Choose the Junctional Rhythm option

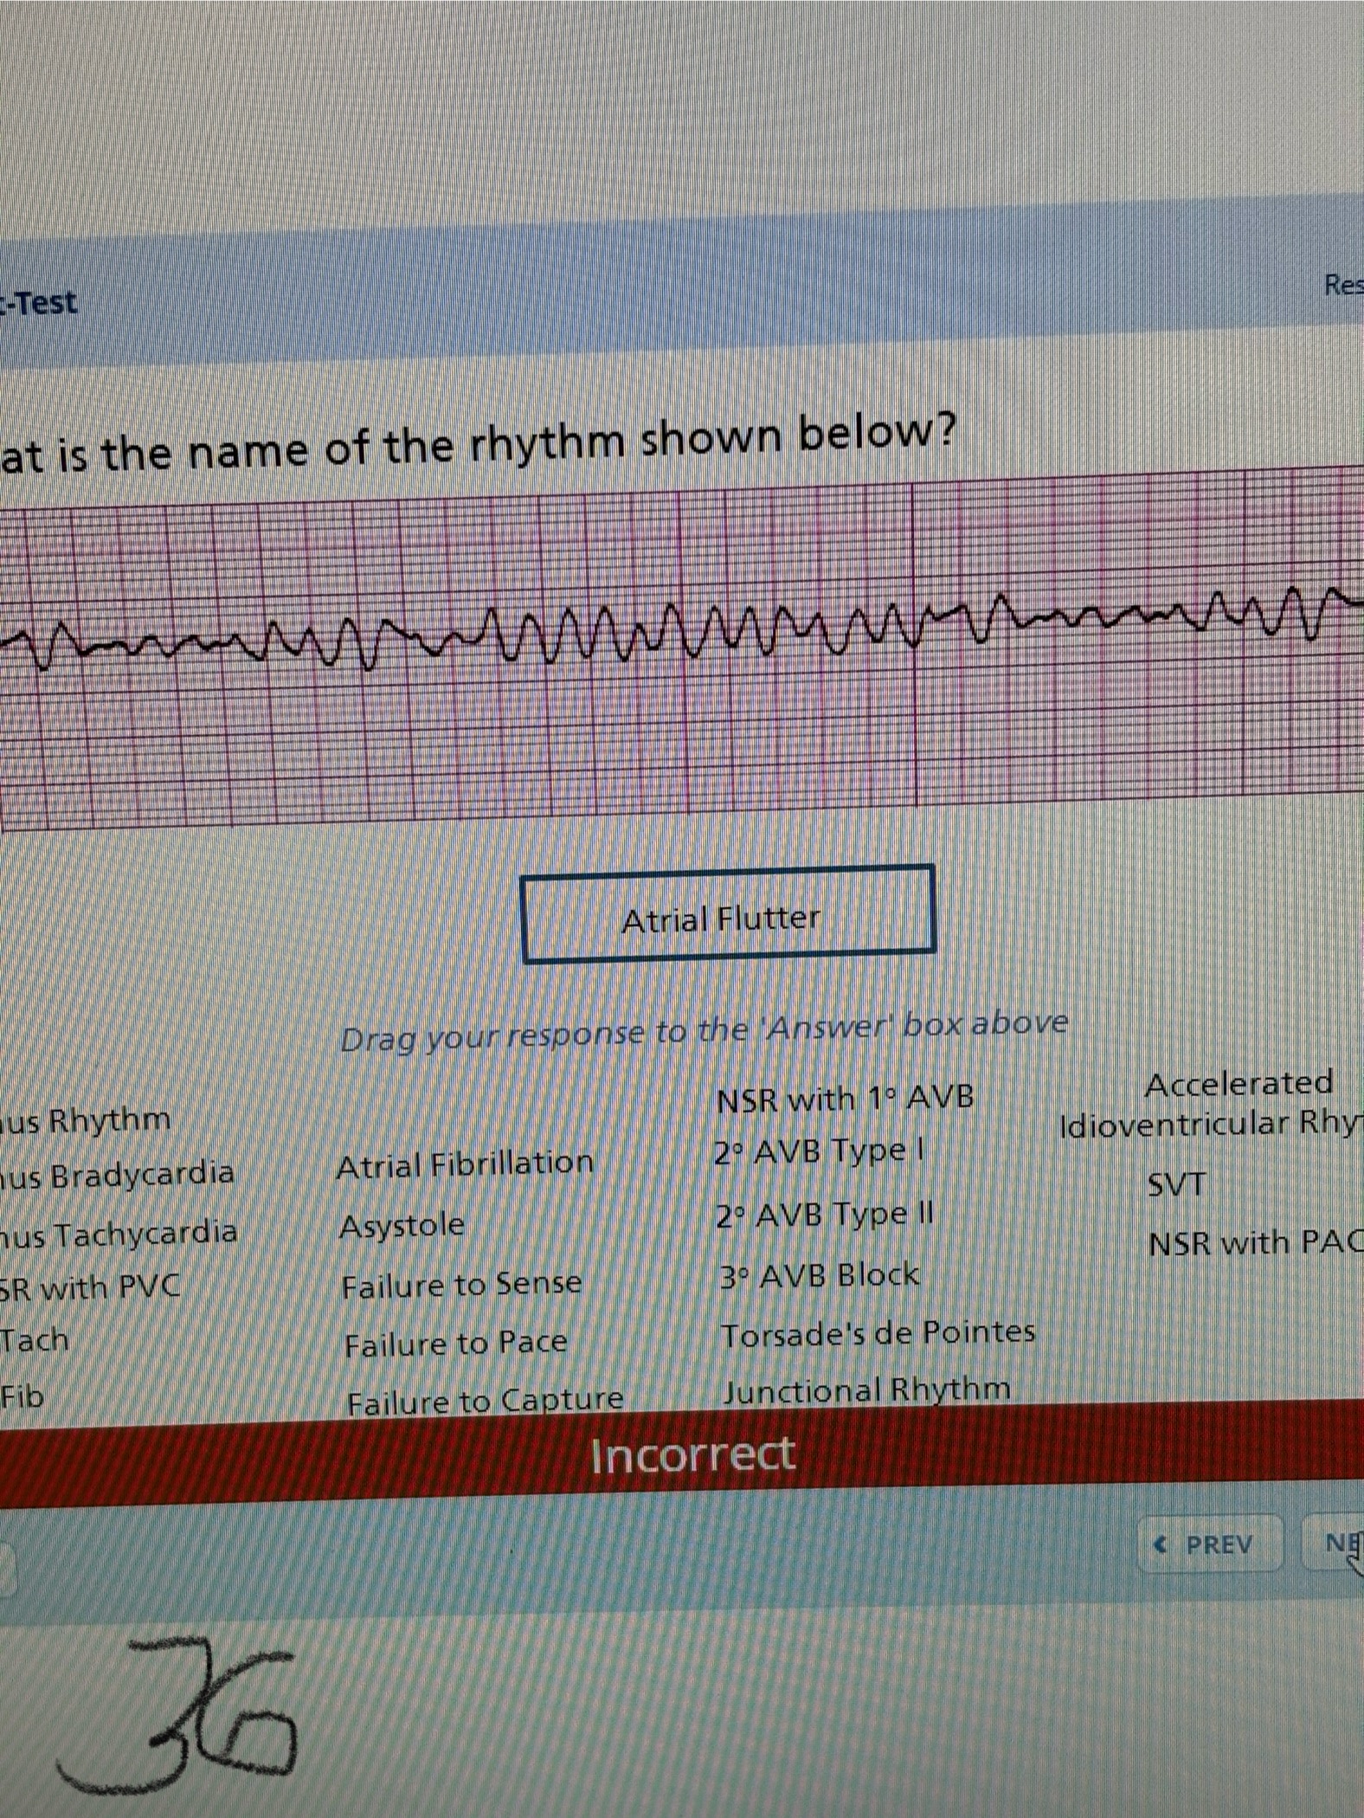[866, 1391]
